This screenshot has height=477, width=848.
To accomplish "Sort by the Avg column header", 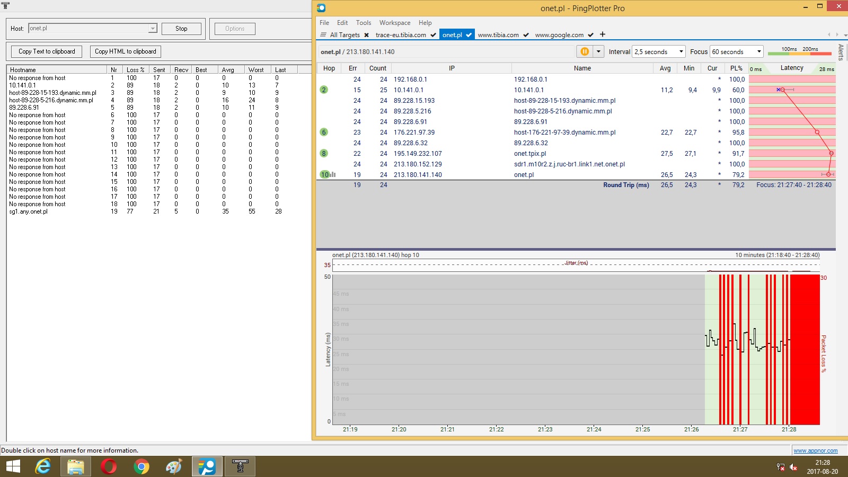I will click(665, 68).
